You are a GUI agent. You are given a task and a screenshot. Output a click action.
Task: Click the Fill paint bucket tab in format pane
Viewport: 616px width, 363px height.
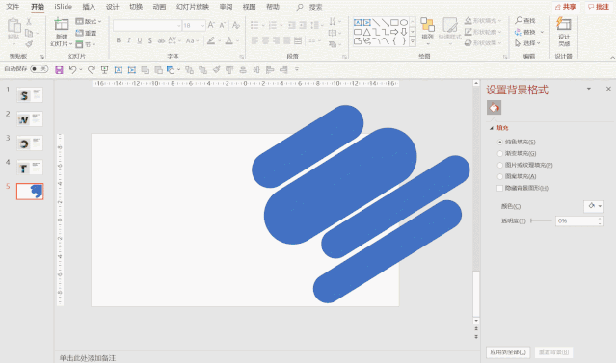click(x=494, y=108)
